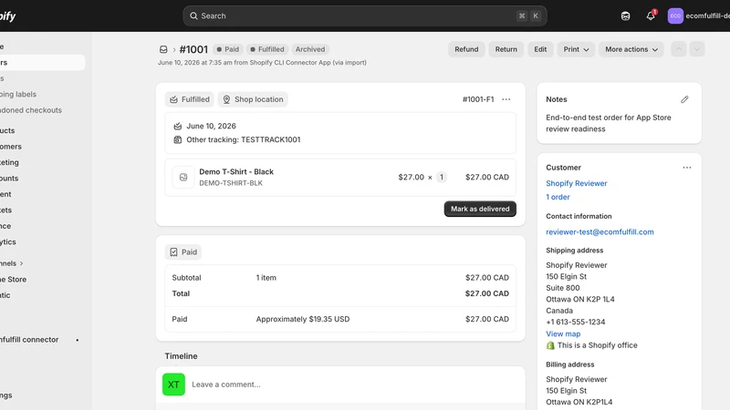Expand the sales channels chevron in sidebar
The height and width of the screenshot is (410, 730).
click(x=21, y=263)
